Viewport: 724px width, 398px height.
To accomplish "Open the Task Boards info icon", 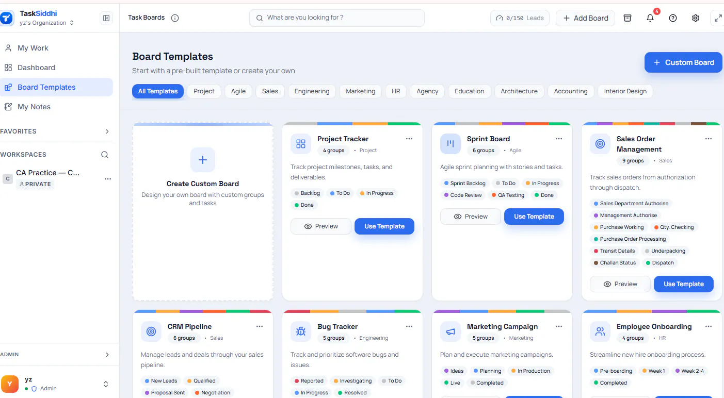I will coord(175,18).
